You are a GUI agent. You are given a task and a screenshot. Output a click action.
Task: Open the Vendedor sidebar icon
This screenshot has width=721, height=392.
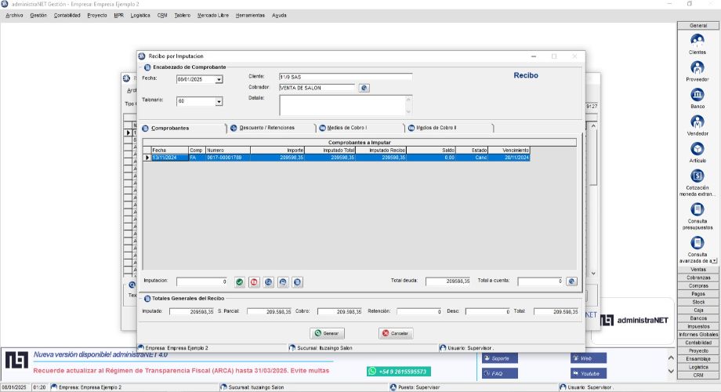point(697,122)
